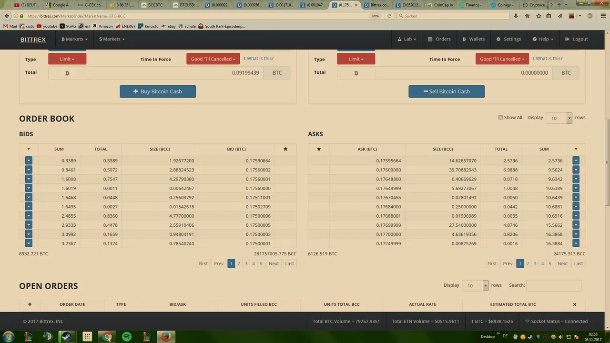Go to Wallets page
The width and height of the screenshot is (610, 343).
coord(473,39)
